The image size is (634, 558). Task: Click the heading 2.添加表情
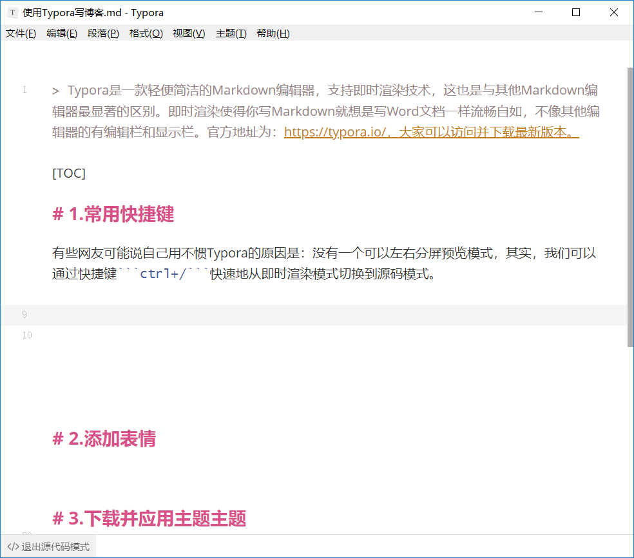pyautogui.click(x=104, y=439)
